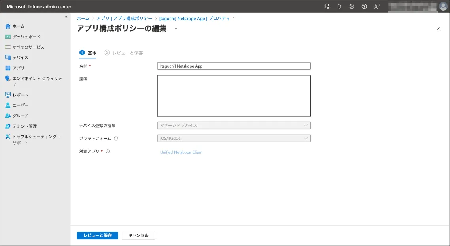Open the プラットフォーム dropdown
Image resolution: width=450 pixels, height=246 pixels.
[234, 139]
